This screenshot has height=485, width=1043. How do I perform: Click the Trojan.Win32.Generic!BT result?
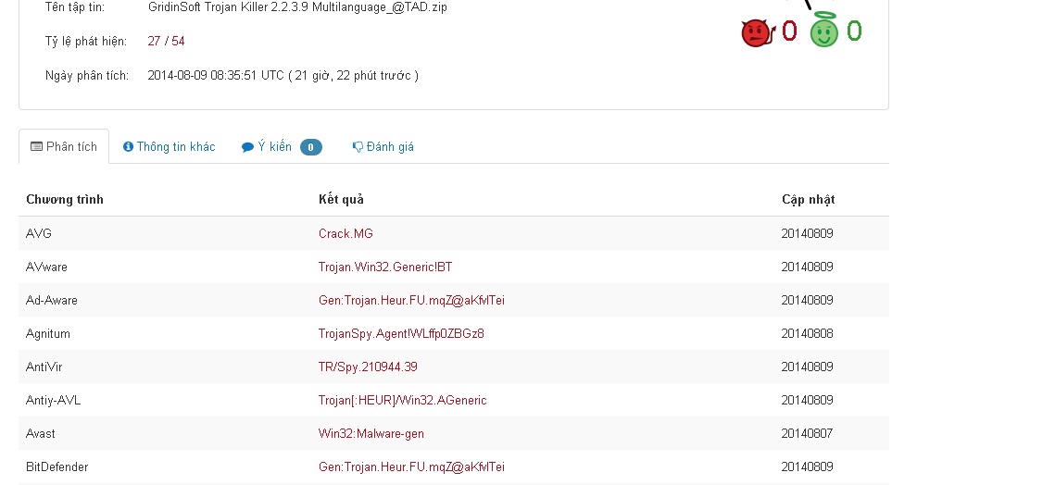click(x=385, y=267)
